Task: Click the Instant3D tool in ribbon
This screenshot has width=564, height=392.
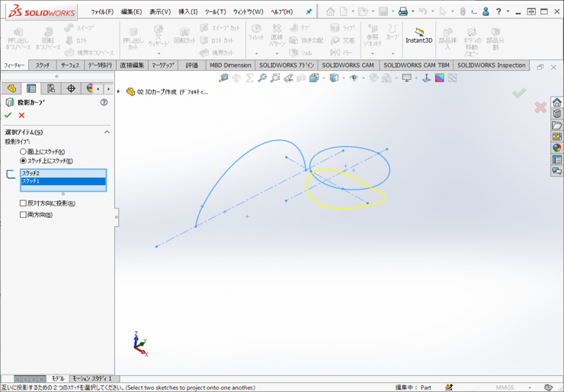Action: coord(418,35)
